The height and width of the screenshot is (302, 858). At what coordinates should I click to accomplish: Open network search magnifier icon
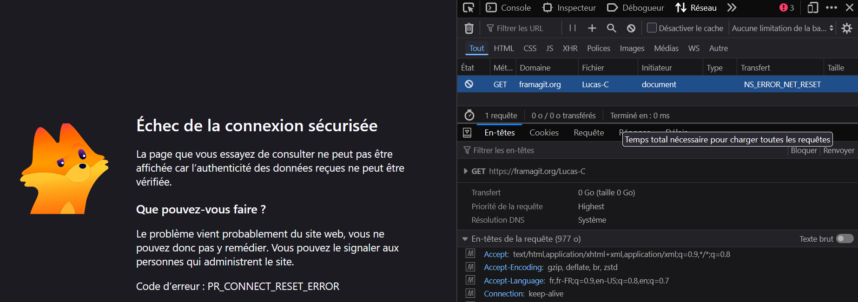(612, 28)
